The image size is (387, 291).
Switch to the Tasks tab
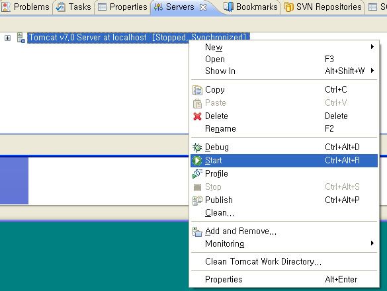click(73, 7)
